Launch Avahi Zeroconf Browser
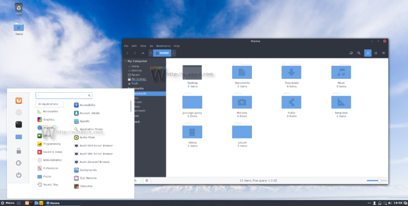Viewport: 408px width, 206px height. click(x=92, y=162)
